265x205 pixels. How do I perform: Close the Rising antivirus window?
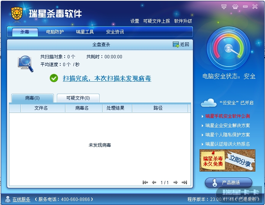[255, 7]
